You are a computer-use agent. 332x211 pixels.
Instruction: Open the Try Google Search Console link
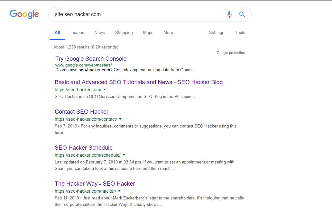coord(91,59)
